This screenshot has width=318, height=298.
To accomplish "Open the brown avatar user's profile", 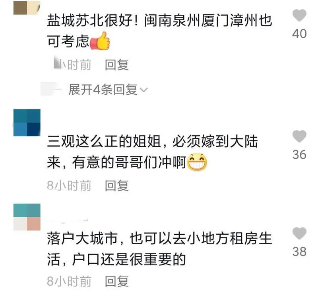I will [x=27, y=8].
